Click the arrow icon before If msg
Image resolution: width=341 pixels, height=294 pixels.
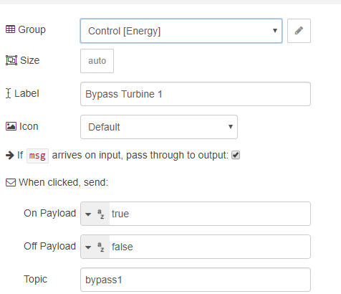(10, 156)
